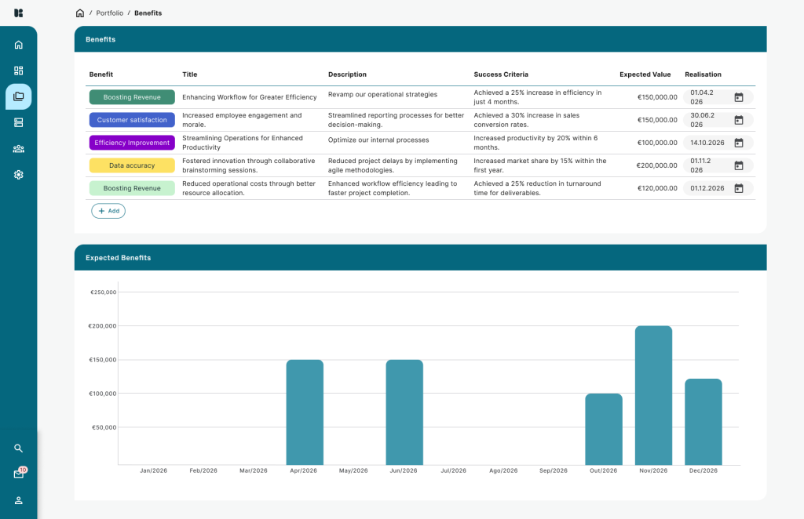Click the Data accuracy yellow tag

tap(132, 165)
